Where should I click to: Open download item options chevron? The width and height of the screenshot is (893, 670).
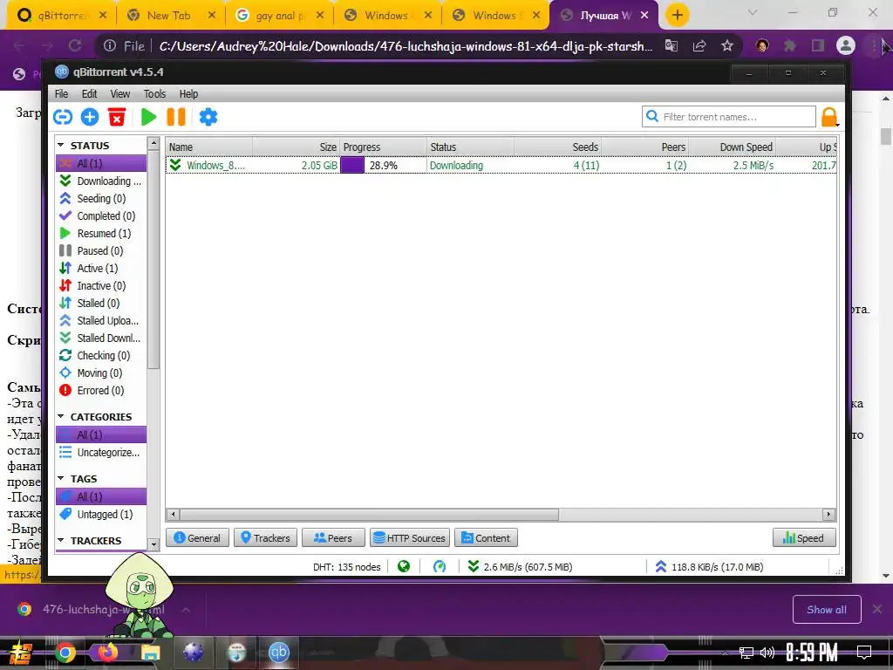click(186, 610)
